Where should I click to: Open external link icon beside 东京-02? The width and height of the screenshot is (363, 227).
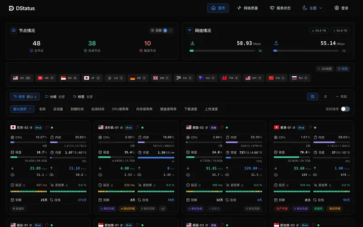tap(31, 128)
